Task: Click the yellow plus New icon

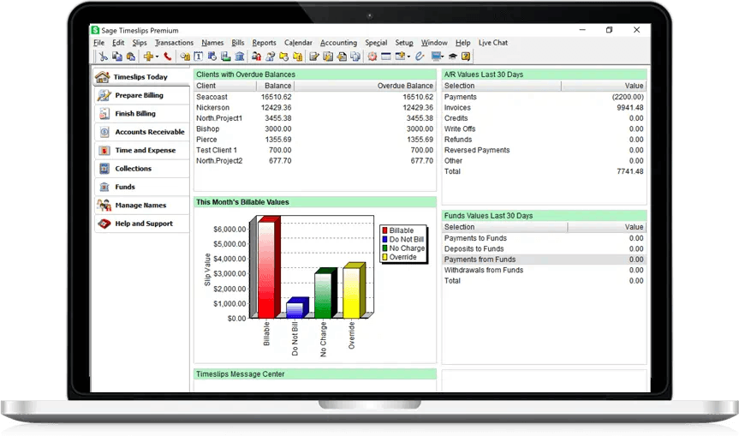Action: pyautogui.click(x=148, y=57)
